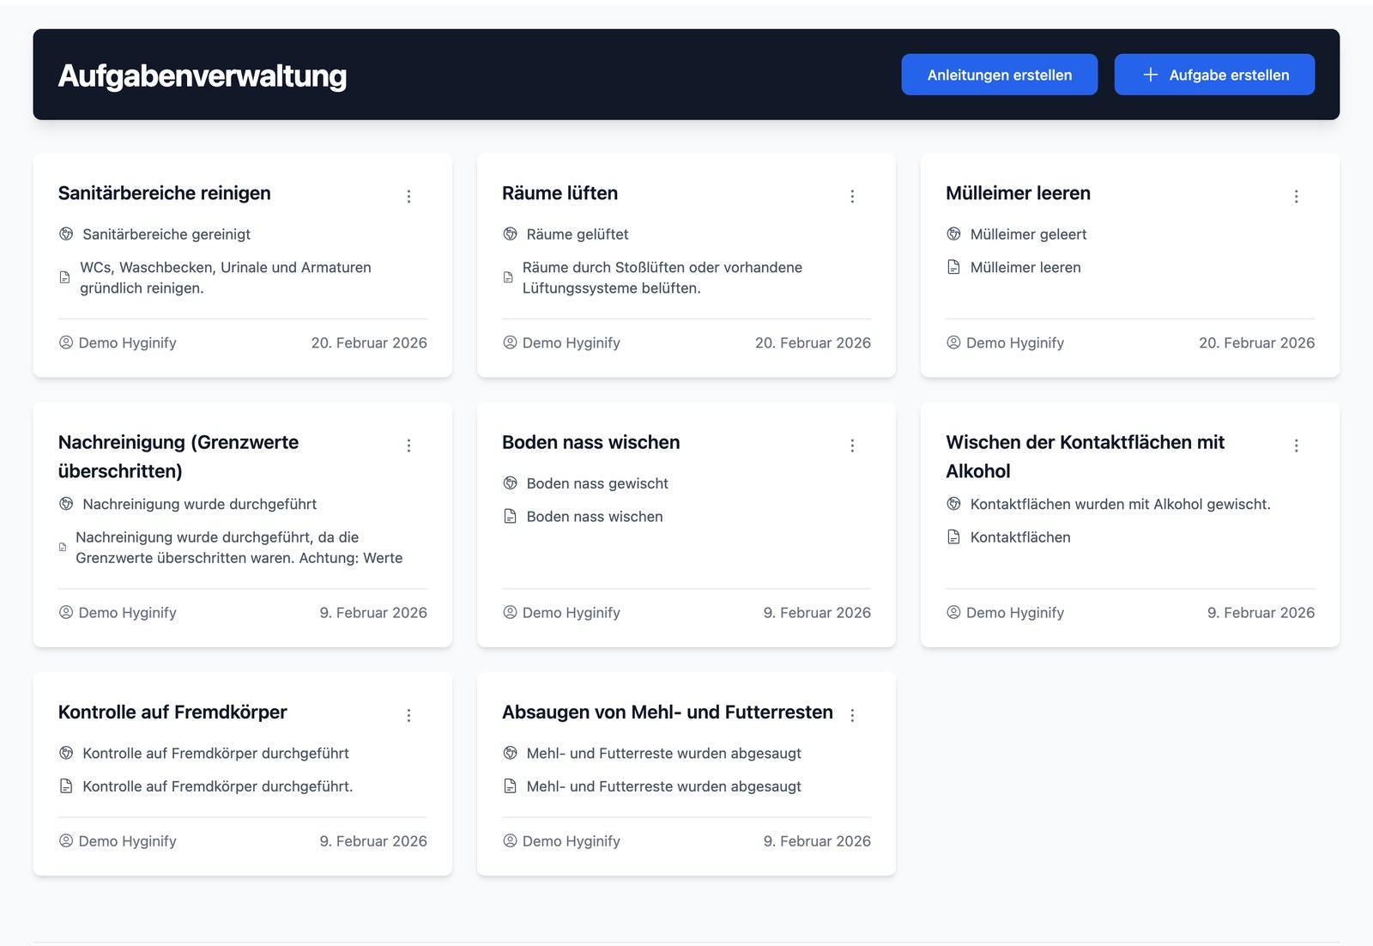1373x946 pixels.
Task: Open three-dot menu on Räume lüften card
Action: (x=852, y=197)
